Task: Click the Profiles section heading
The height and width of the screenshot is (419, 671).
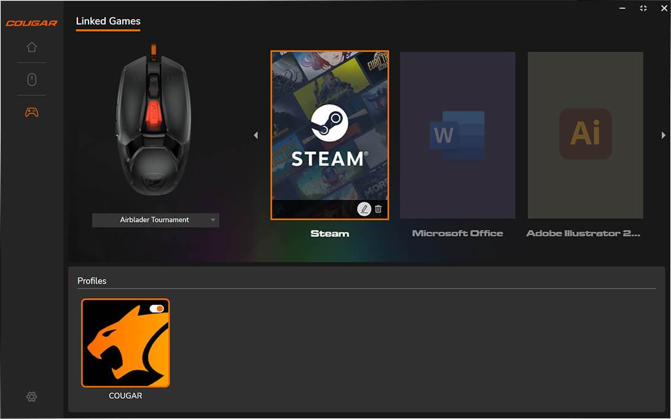Action: 92,281
